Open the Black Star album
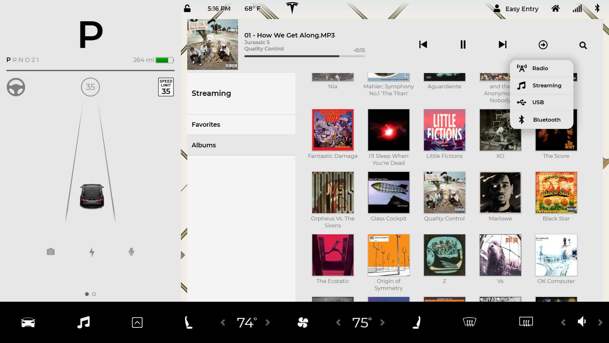The width and height of the screenshot is (609, 343). (x=556, y=192)
